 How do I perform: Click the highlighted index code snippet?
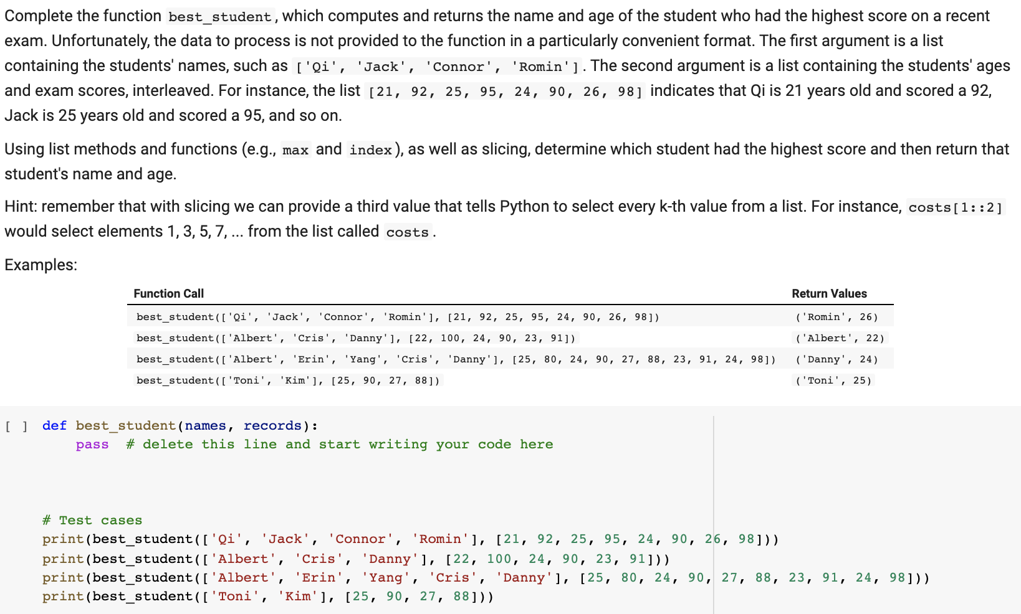point(370,149)
